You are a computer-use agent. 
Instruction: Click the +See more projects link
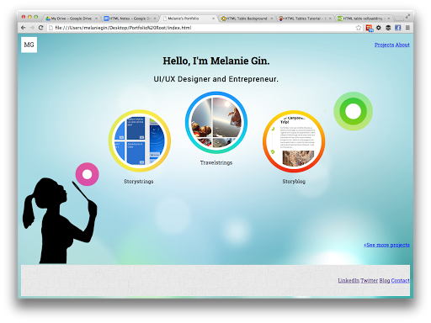tap(386, 245)
